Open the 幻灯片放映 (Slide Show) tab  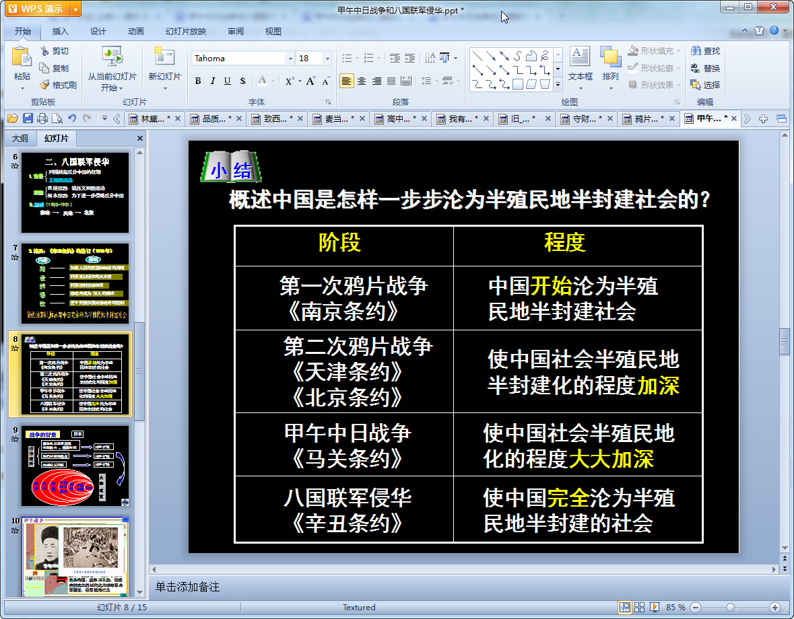point(186,32)
